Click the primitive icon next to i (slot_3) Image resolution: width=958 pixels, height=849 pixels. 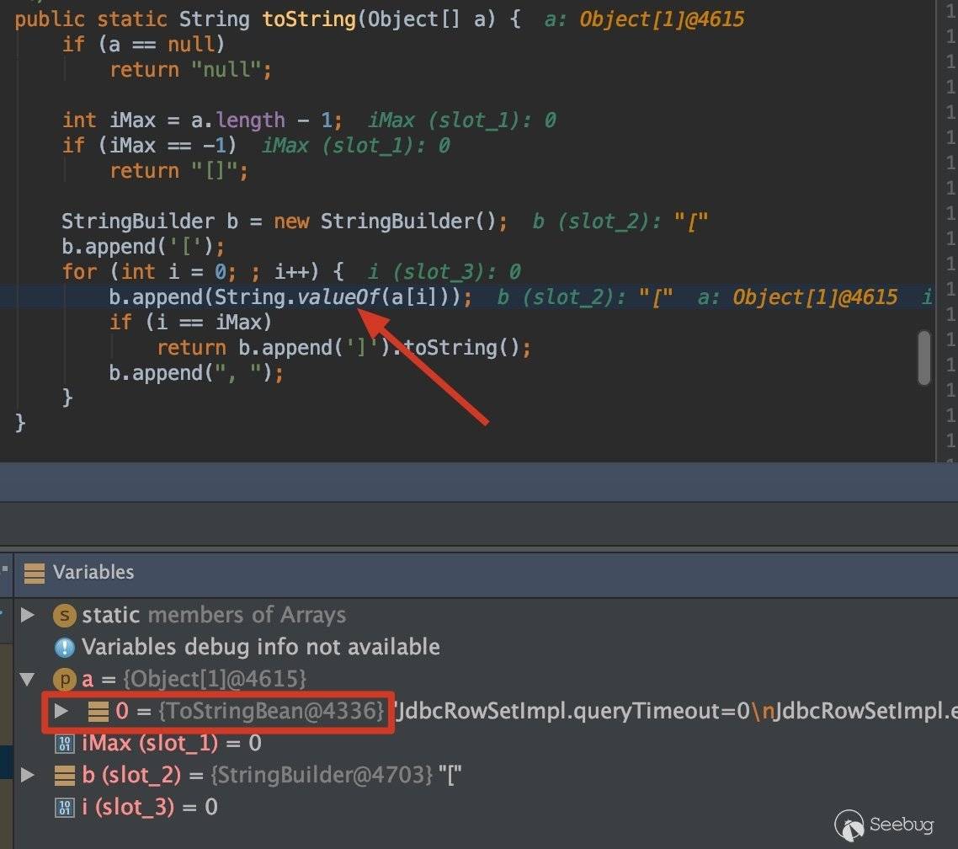[x=65, y=808]
